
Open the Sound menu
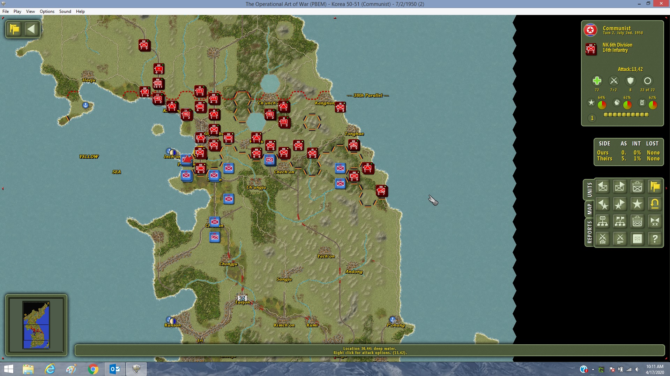click(x=65, y=11)
